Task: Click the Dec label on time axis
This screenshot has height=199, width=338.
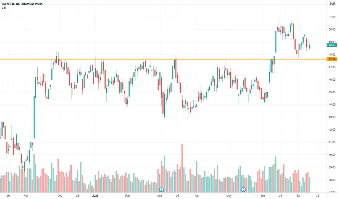Action: tap(60, 195)
